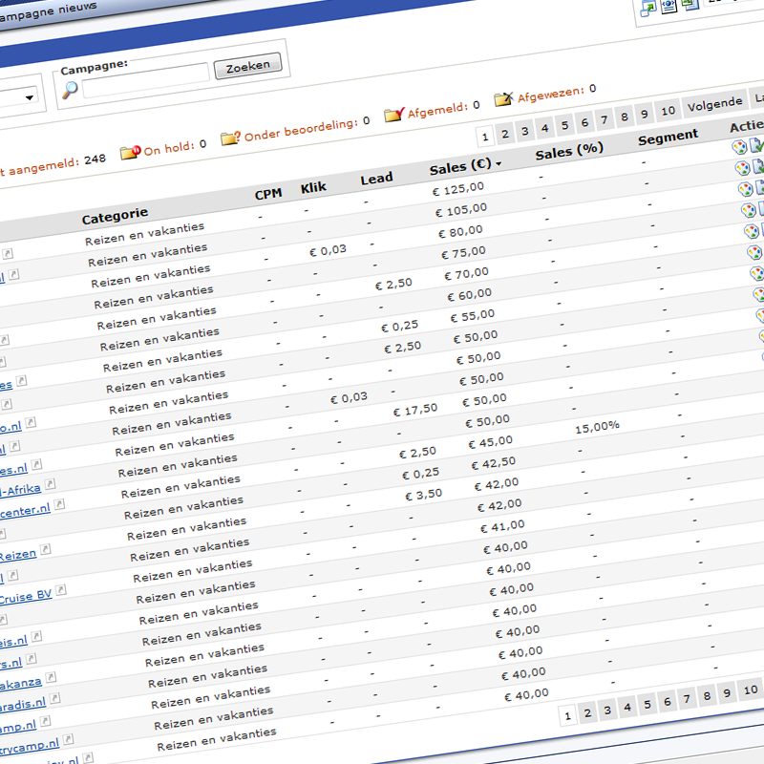Click external link icon next to trycamp.nl
This screenshot has width=764, height=764.
pyautogui.click(x=68, y=739)
